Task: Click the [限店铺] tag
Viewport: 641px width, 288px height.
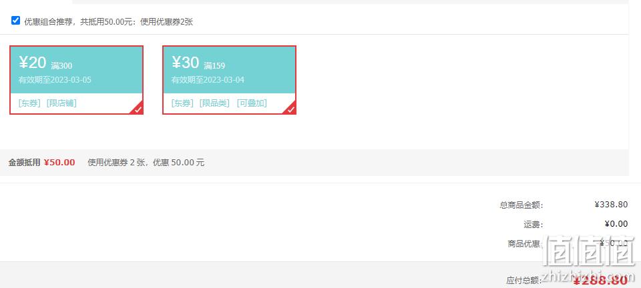Action: click(x=61, y=103)
